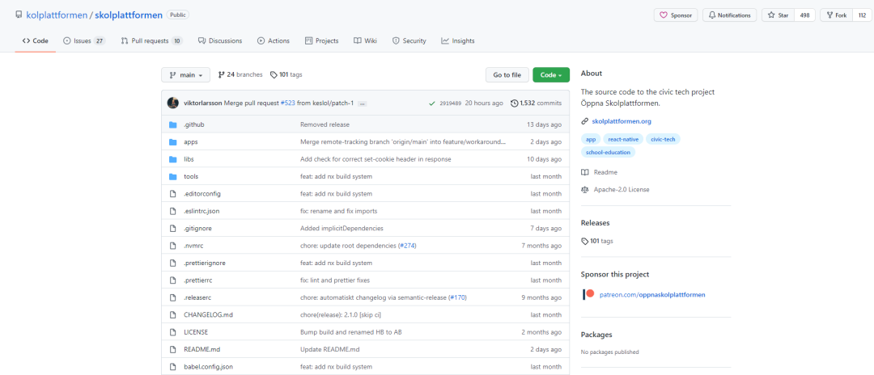Open the skolplattformen.org website link
The height and width of the screenshot is (375, 874).
[622, 120]
